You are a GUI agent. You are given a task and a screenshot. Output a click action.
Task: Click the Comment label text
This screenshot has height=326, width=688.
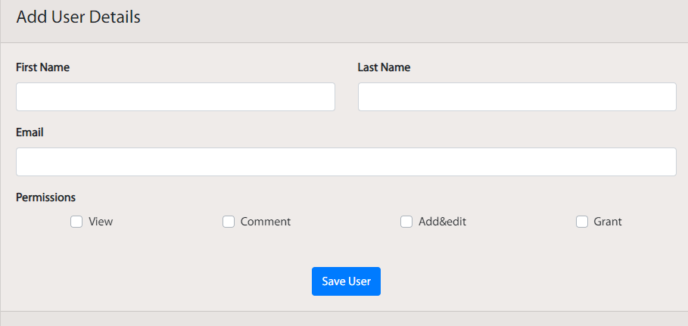point(266,222)
